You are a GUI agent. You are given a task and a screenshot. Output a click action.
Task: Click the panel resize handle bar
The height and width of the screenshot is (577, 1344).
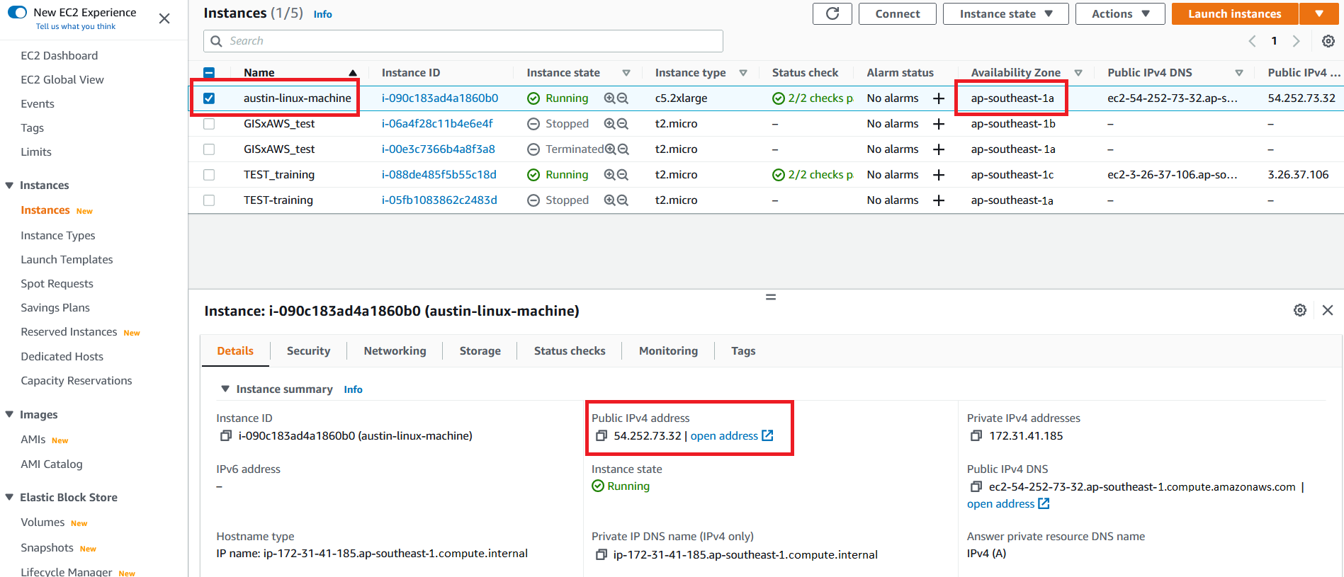(771, 297)
